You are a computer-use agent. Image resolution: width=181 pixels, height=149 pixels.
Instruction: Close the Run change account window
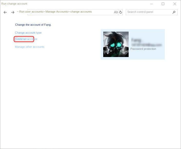[175, 4]
